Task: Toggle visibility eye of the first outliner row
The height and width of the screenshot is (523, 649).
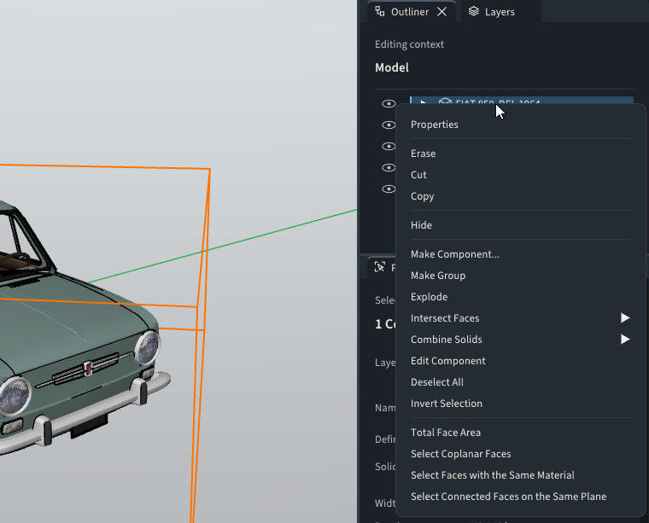Action: pyautogui.click(x=389, y=103)
